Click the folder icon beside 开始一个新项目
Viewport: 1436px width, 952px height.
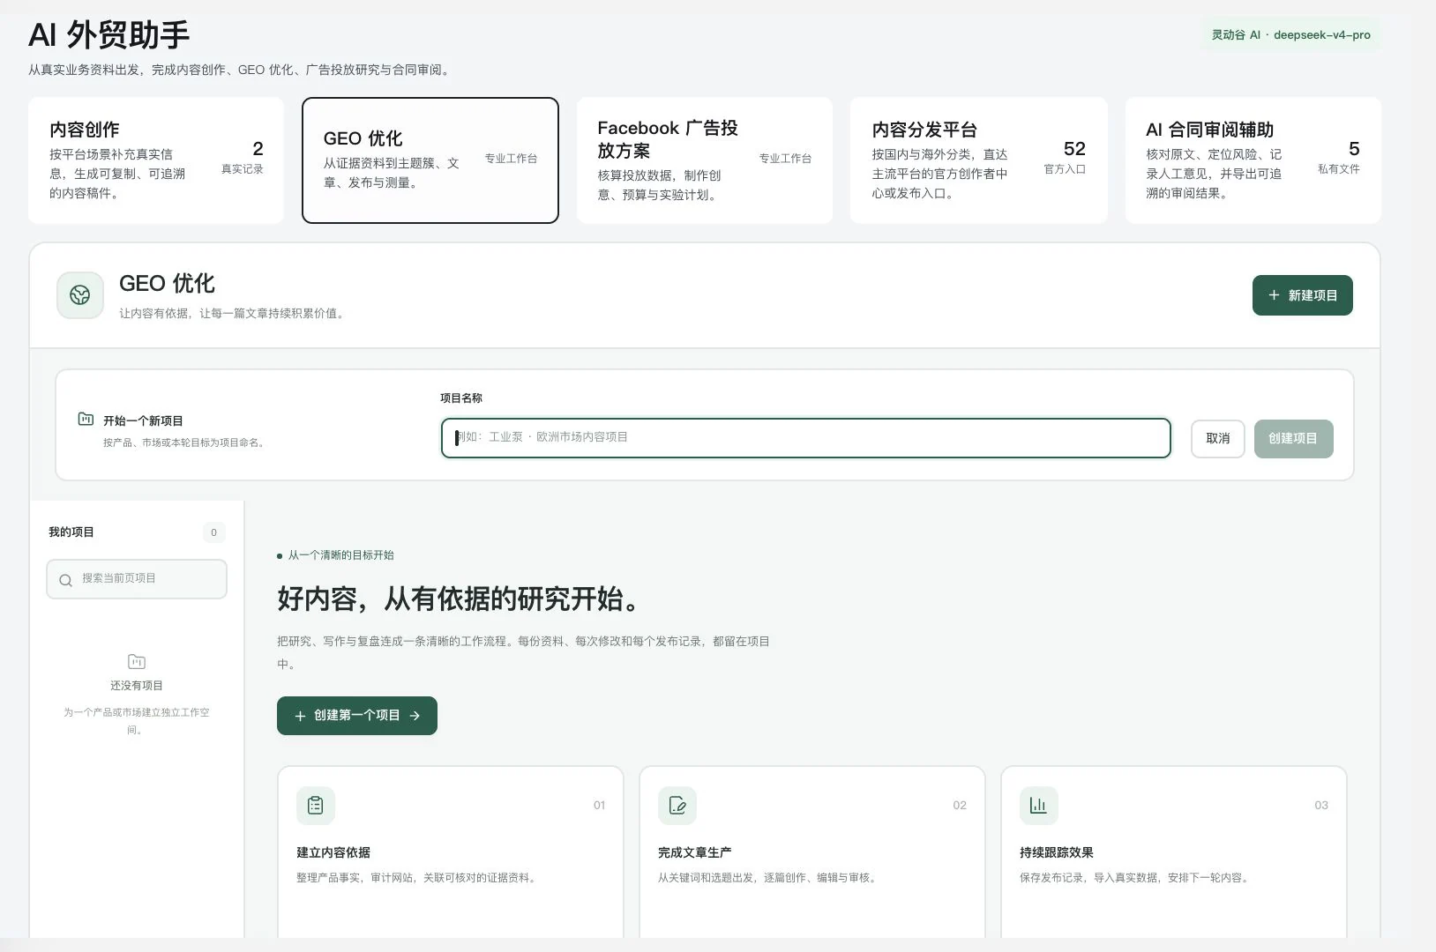click(86, 420)
